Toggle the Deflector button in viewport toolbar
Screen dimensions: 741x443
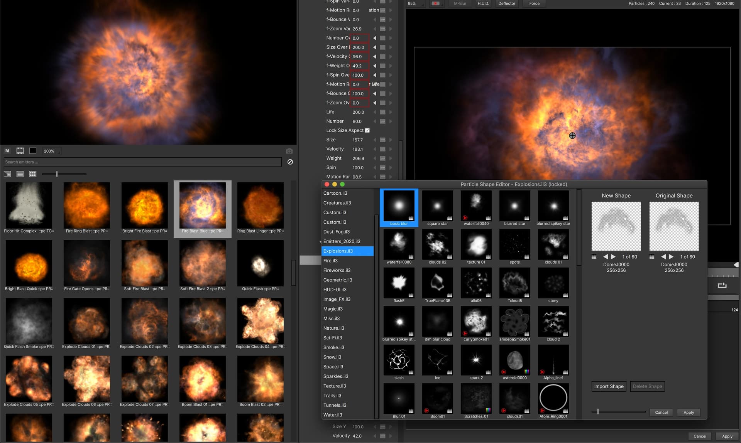[x=506, y=3]
